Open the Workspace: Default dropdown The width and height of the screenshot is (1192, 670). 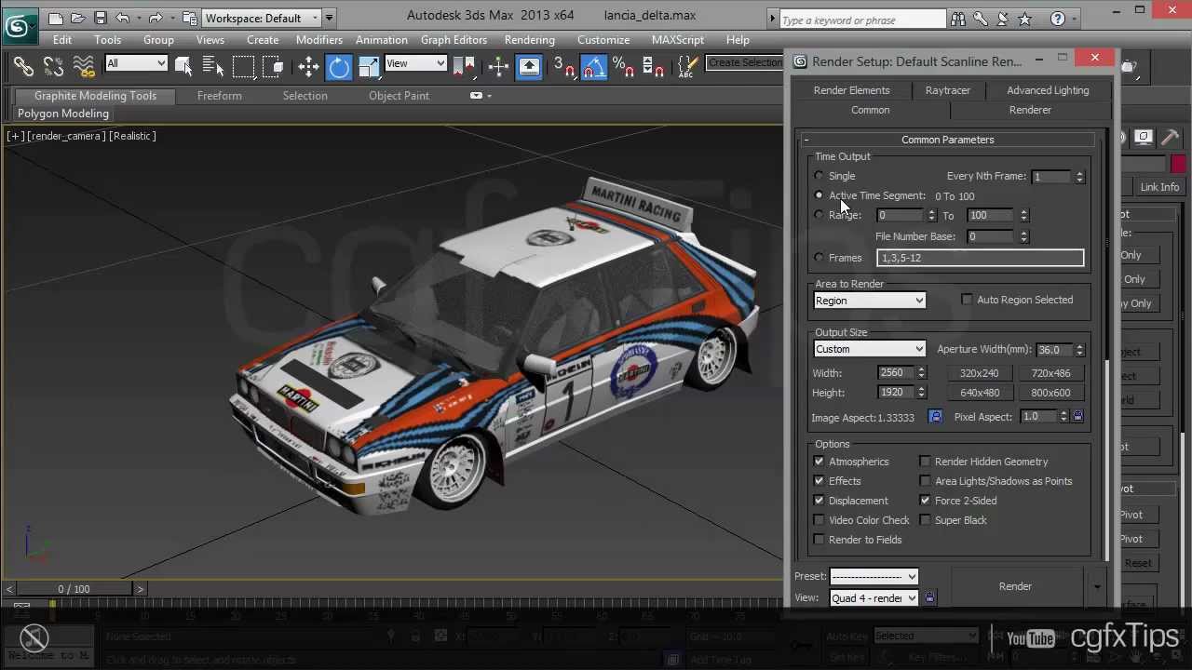tap(261, 18)
